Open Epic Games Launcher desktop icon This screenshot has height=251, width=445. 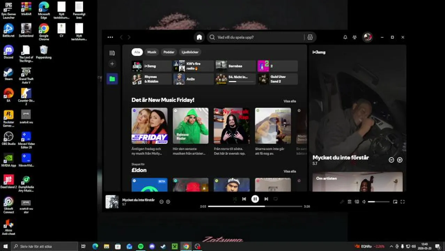(8, 10)
